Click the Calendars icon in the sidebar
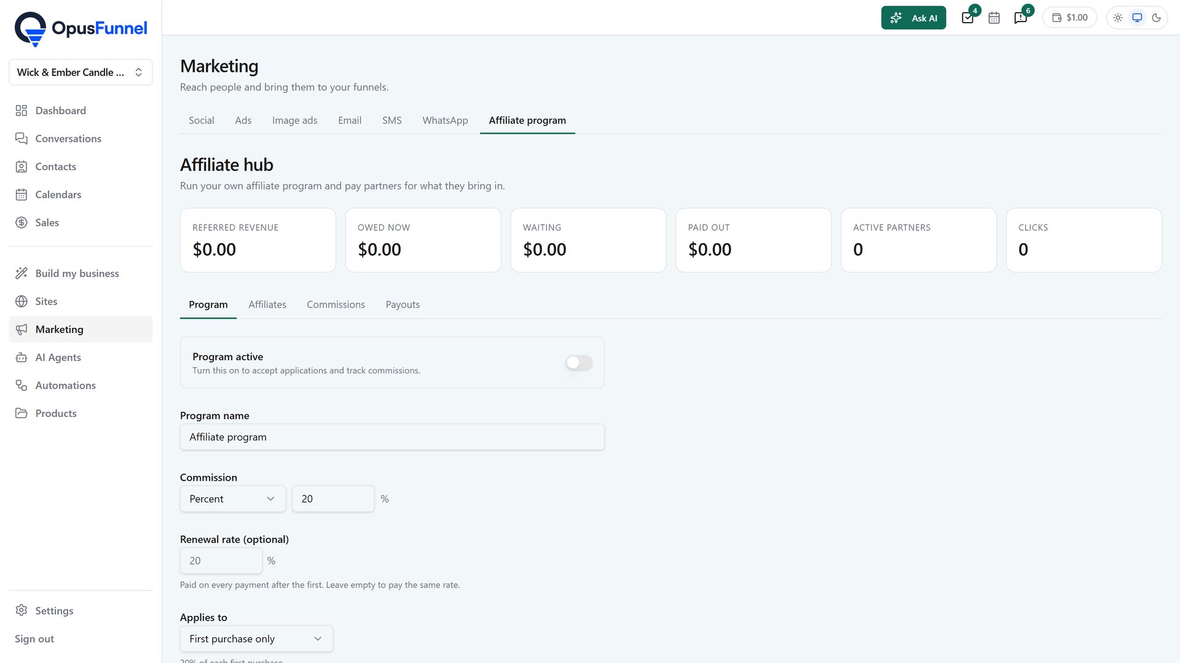 (22, 195)
